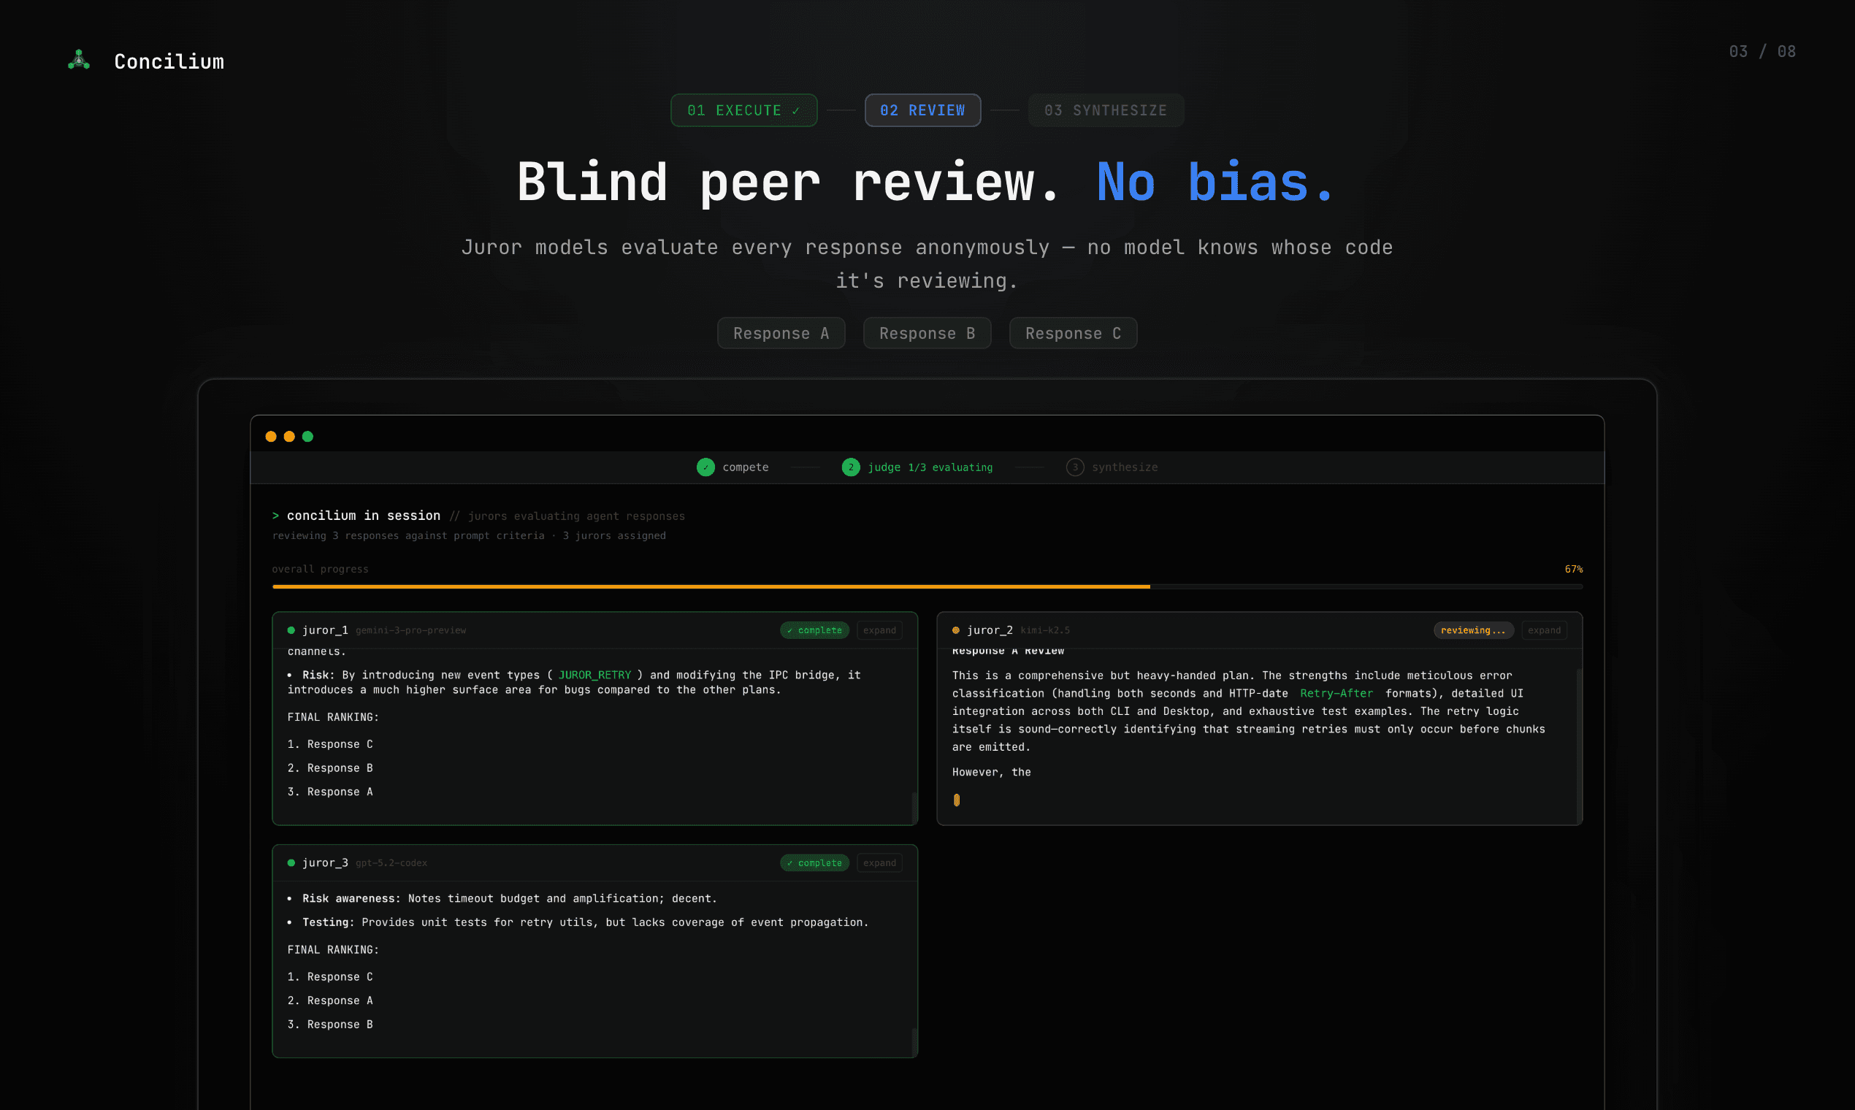Click the overall progress bar

[927, 586]
